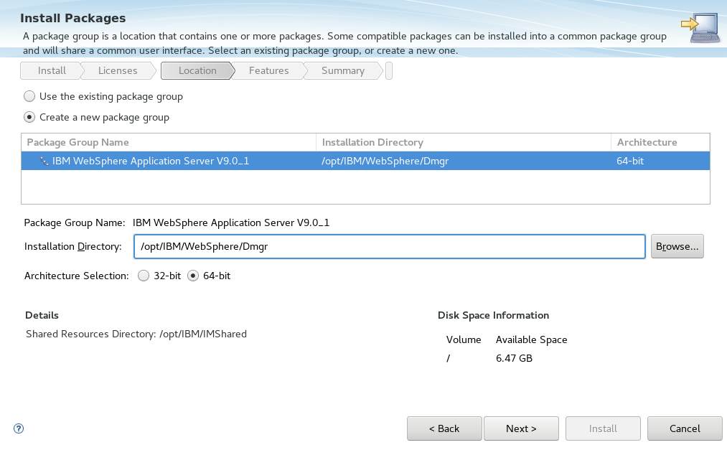This screenshot has height=450, width=727.
Task: Click the Package Group Name value label
Action: [231, 223]
